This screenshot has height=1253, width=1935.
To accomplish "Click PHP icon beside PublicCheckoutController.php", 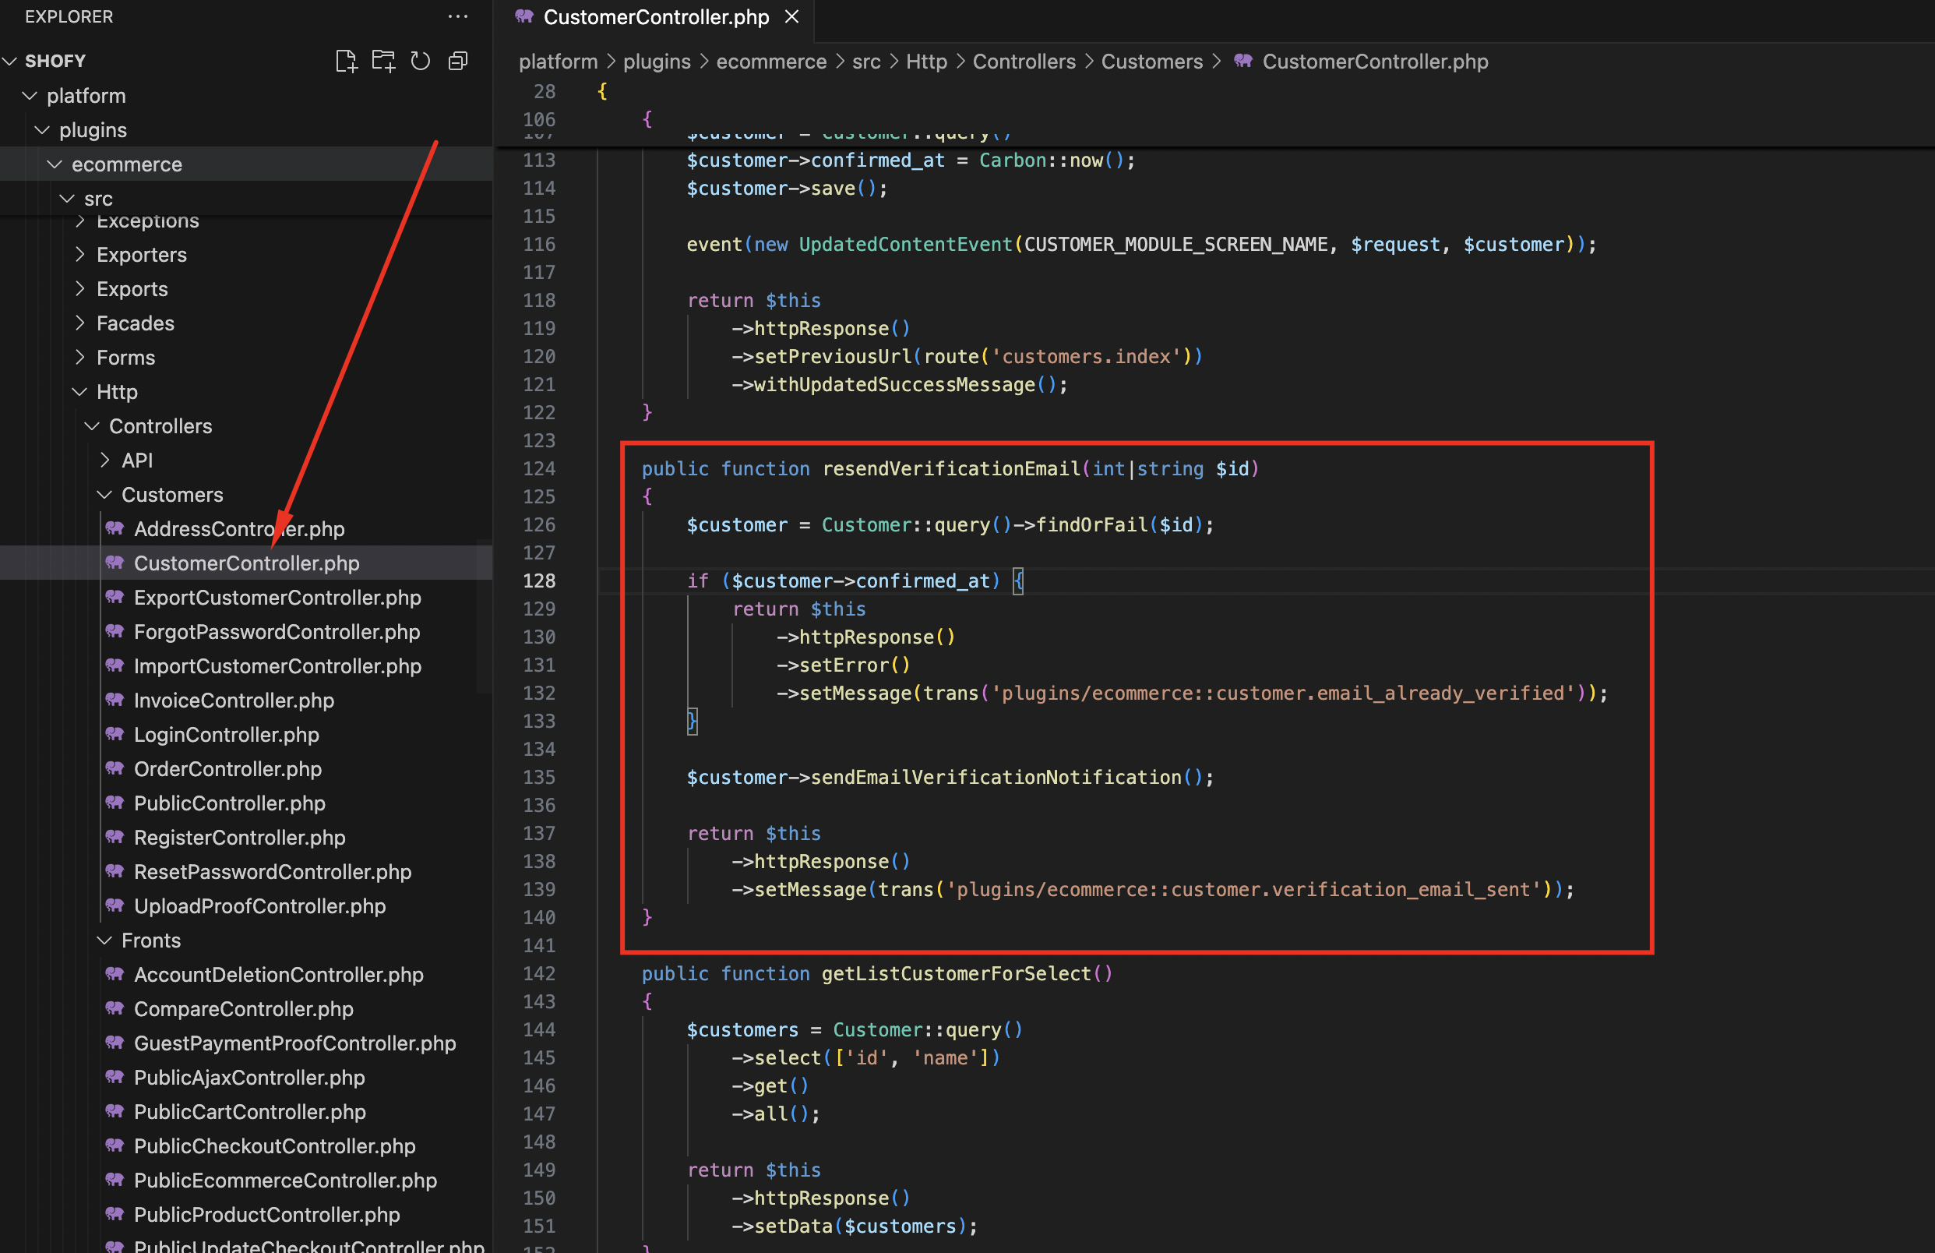I will 115,1145.
